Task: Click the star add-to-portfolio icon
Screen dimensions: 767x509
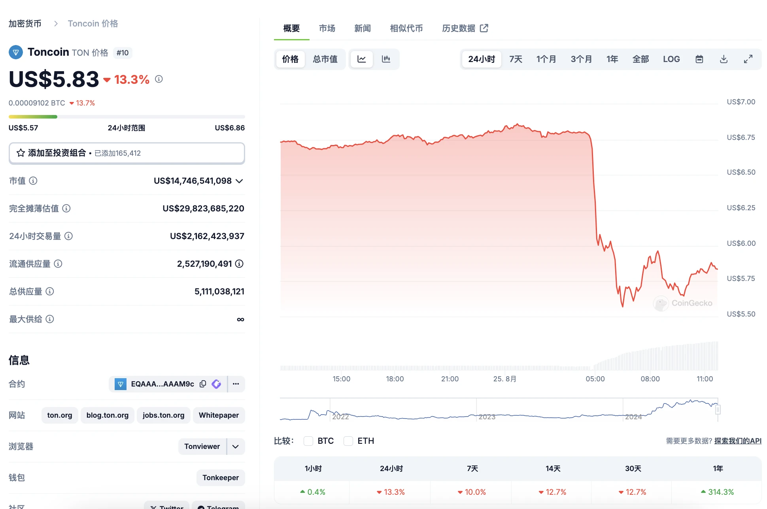Action: click(21, 153)
